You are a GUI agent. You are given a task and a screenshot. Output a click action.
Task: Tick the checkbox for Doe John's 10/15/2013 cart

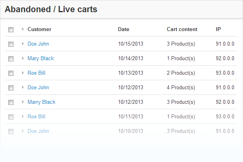11,44
